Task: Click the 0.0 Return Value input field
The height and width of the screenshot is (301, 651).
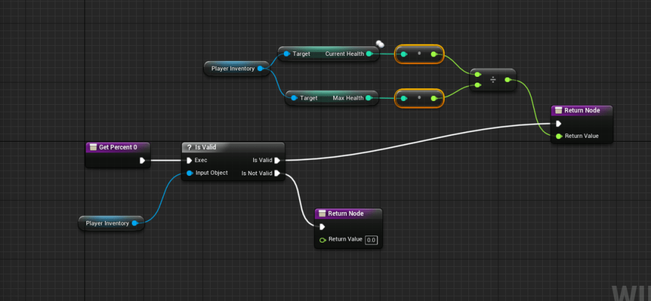Action: (x=372, y=240)
